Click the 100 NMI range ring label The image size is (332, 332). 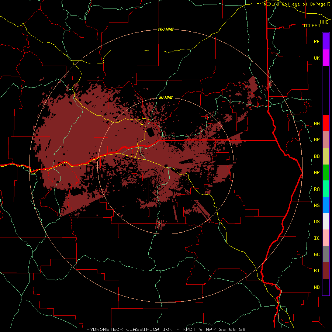coord(166,29)
